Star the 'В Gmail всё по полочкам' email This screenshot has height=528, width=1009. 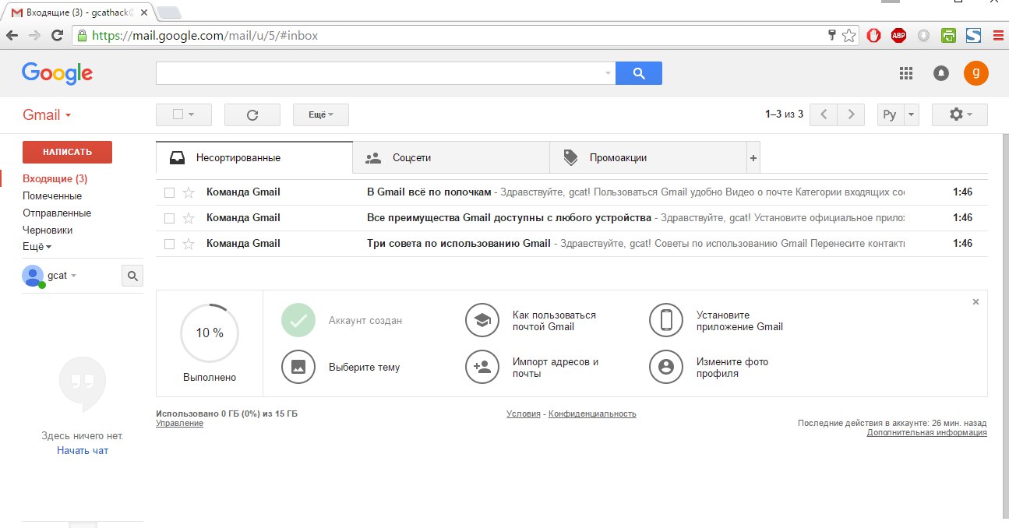coord(188,192)
